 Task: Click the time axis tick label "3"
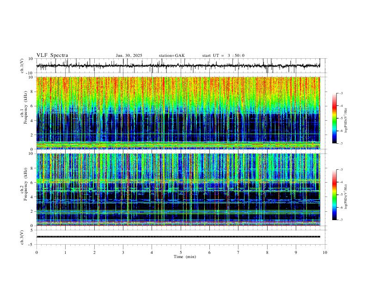tap(123, 252)
